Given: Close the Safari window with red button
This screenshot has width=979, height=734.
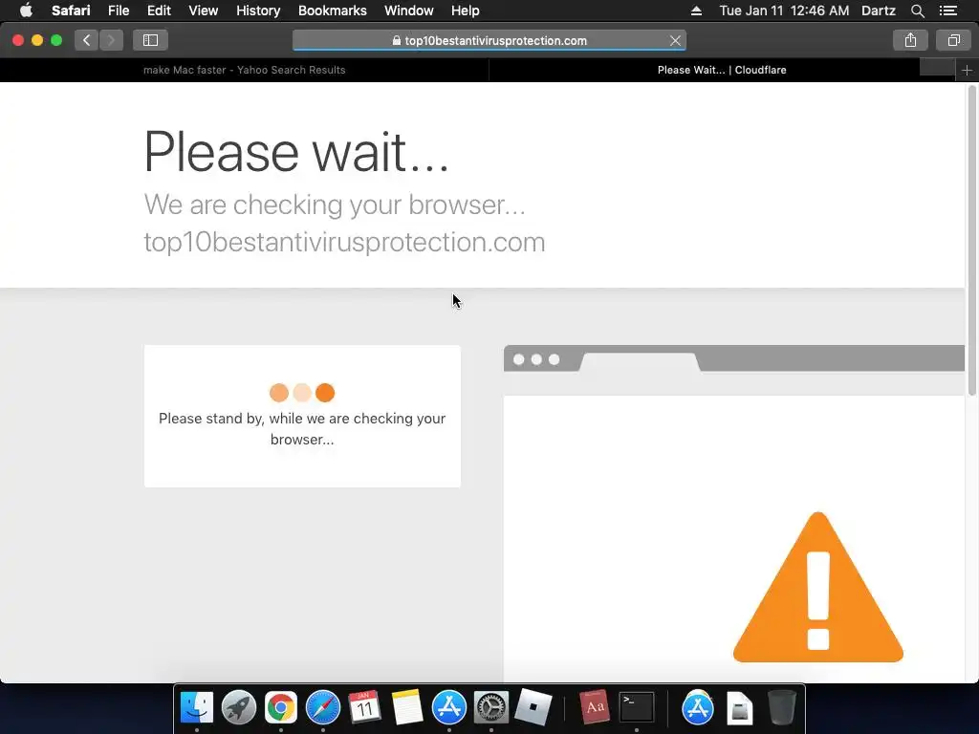Looking at the screenshot, I should point(18,40).
